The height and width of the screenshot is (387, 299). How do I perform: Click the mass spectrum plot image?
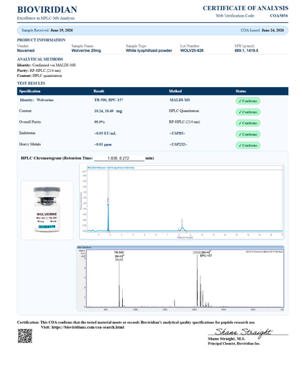pyautogui.click(x=180, y=278)
